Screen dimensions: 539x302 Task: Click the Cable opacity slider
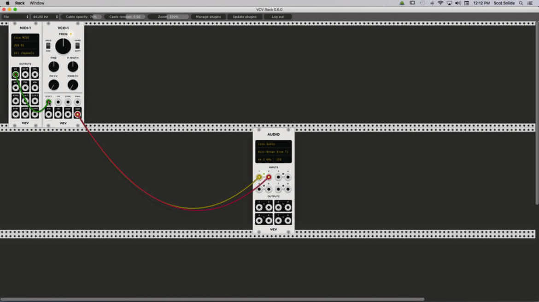(x=82, y=17)
